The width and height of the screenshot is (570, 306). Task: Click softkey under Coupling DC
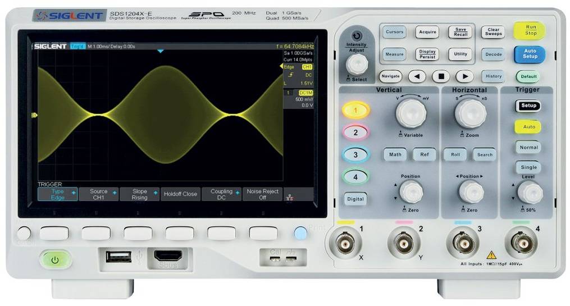pos(221,234)
